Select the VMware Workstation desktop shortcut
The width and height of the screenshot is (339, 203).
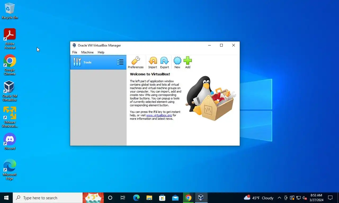point(10,117)
